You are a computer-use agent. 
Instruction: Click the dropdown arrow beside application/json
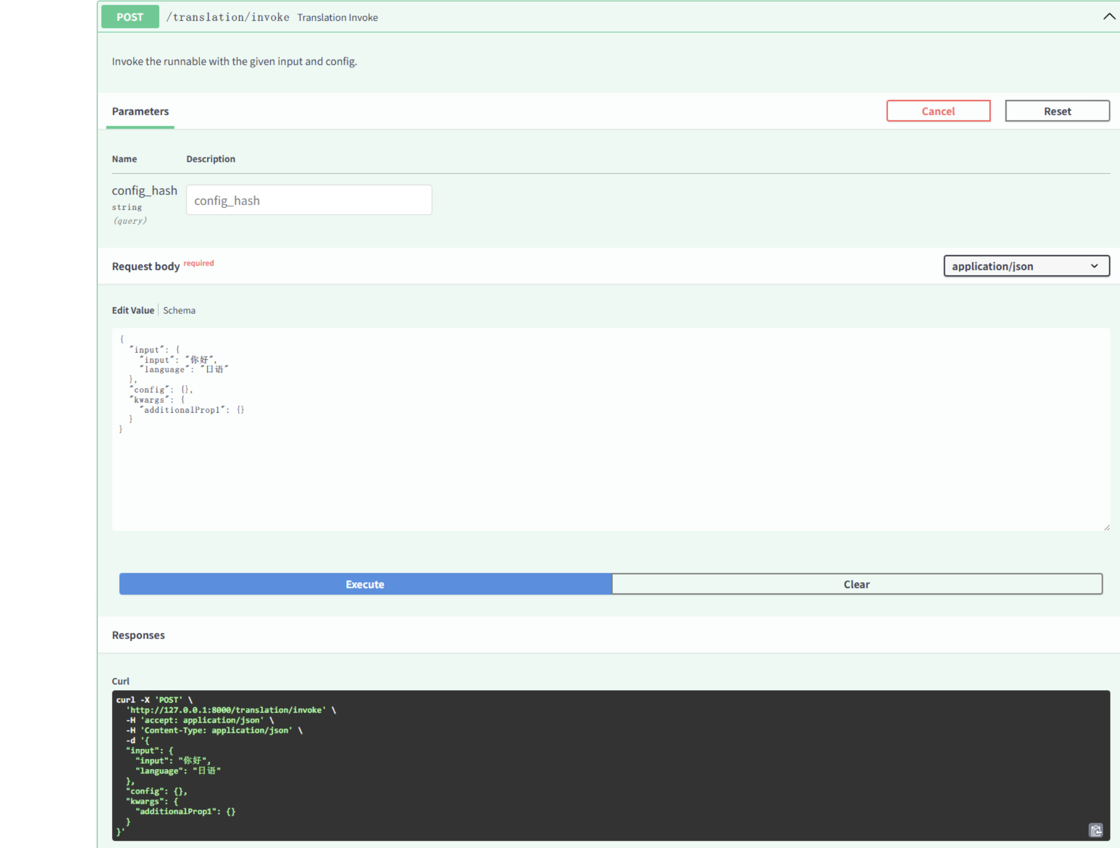pos(1094,266)
